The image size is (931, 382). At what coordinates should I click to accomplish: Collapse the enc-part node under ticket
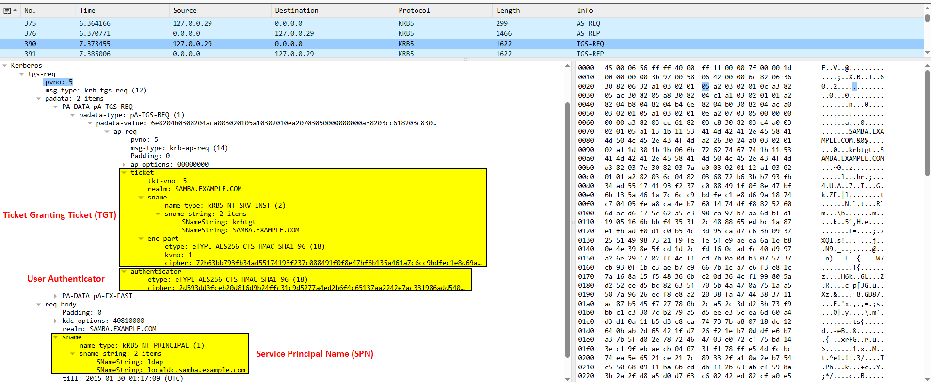coord(141,239)
